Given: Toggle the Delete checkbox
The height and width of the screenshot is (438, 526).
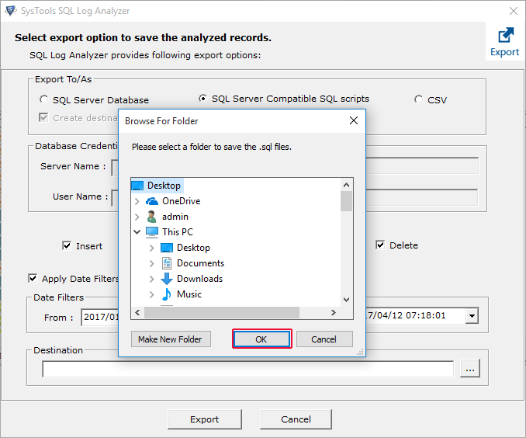Looking at the screenshot, I should pyautogui.click(x=380, y=245).
